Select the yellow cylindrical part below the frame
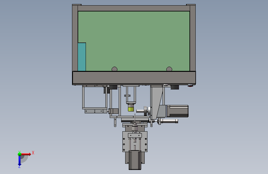The image size is (268, 174). (x=131, y=109)
